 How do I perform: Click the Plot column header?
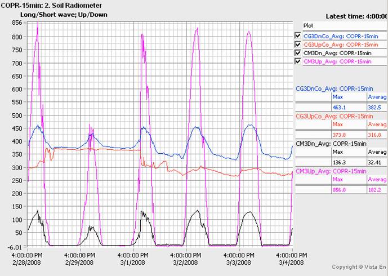345,25
